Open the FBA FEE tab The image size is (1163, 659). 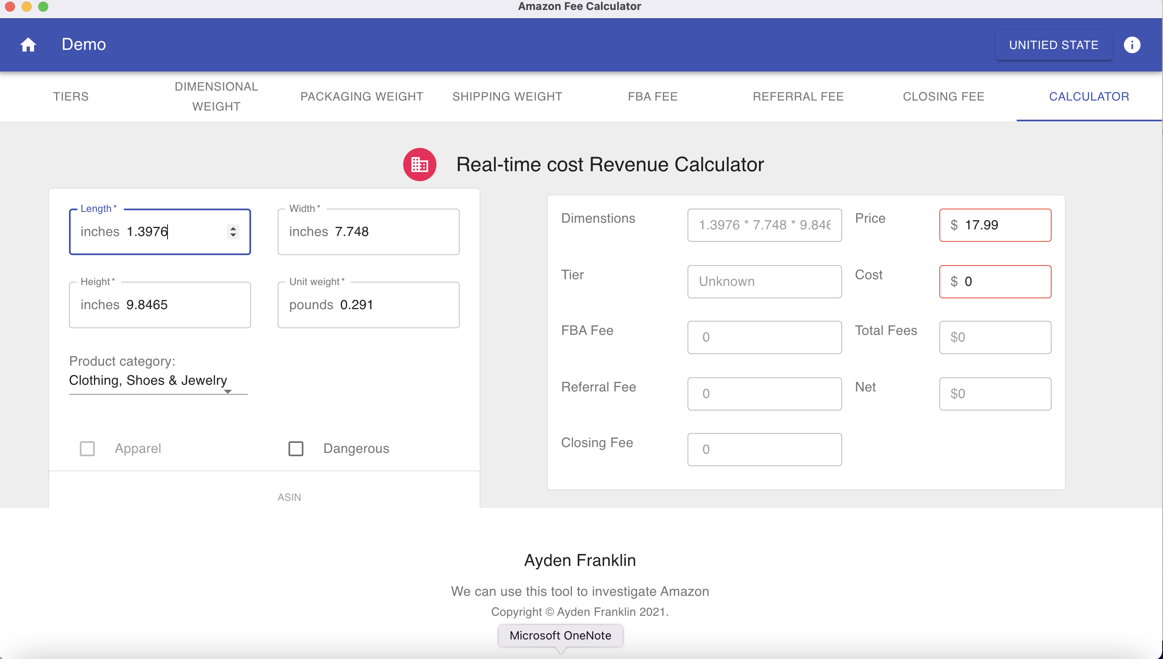pyautogui.click(x=652, y=96)
